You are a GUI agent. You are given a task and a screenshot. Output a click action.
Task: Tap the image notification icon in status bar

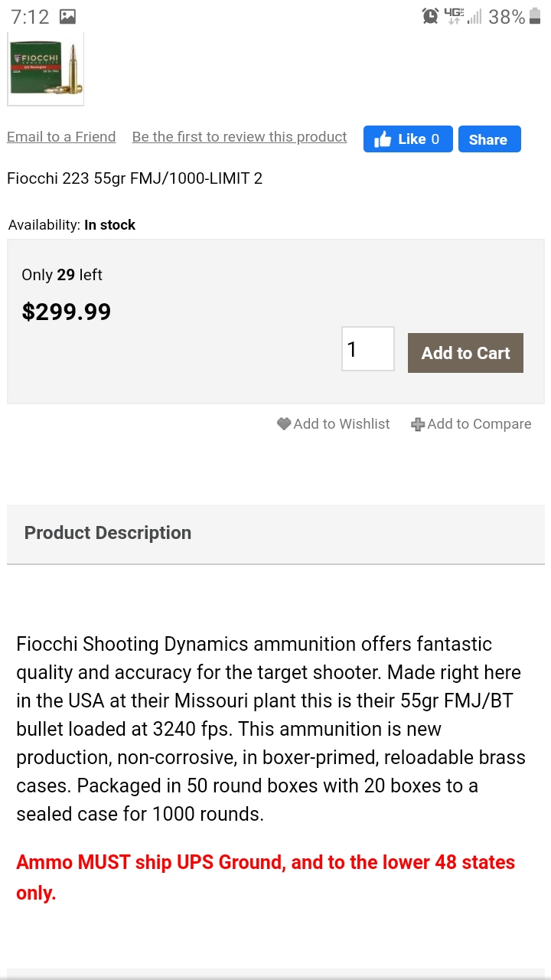pos(67,16)
